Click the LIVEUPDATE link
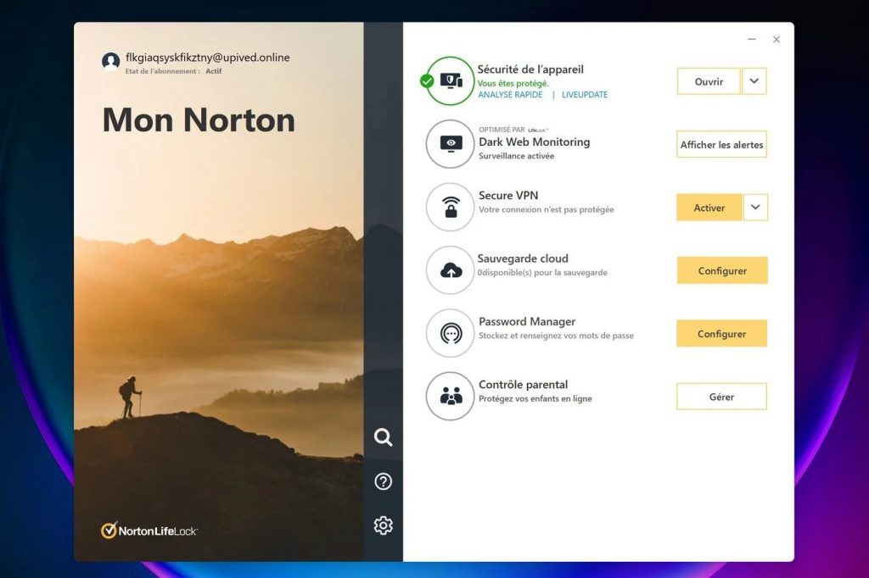 (585, 95)
